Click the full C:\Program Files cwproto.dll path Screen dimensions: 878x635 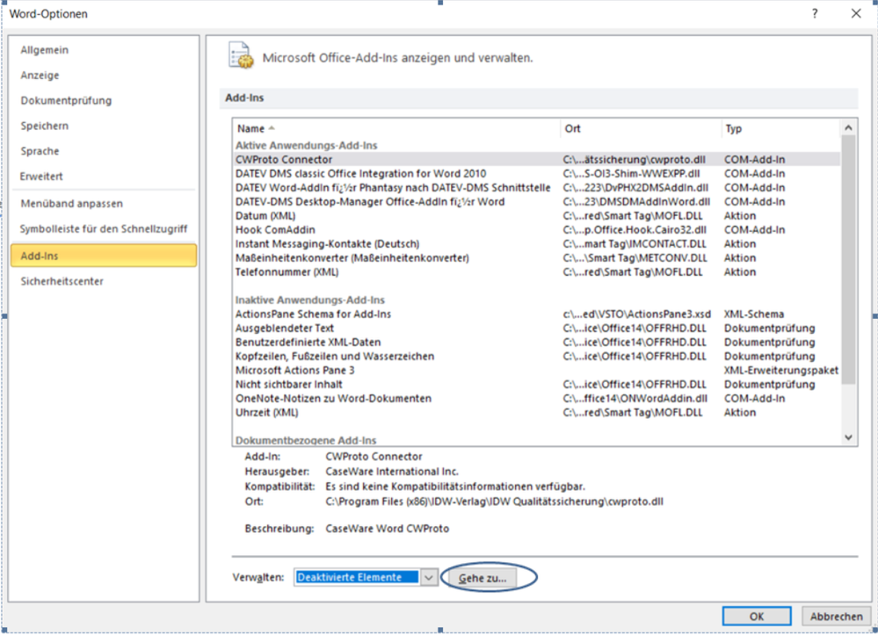pos(495,502)
